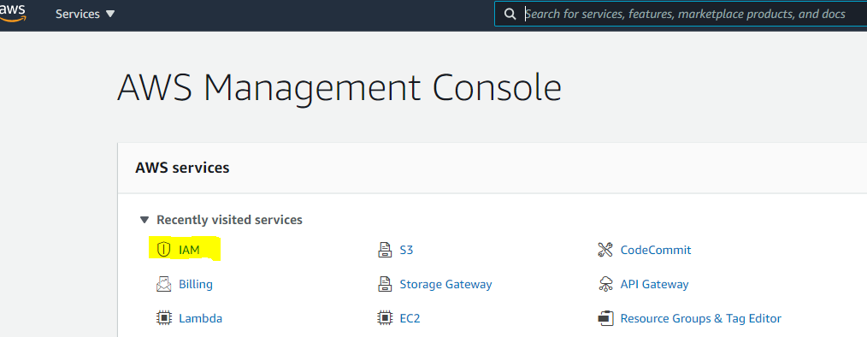
Task: Click the Services dropdown arrow
Action: click(x=110, y=14)
